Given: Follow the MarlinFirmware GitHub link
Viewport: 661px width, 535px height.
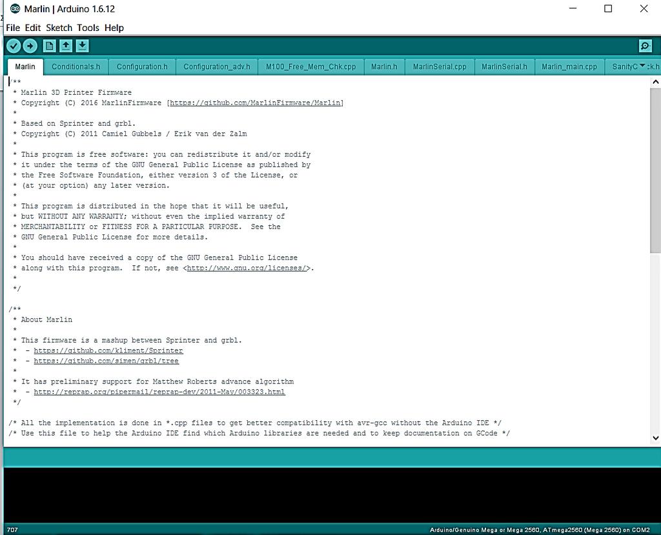Looking at the screenshot, I should click(255, 103).
